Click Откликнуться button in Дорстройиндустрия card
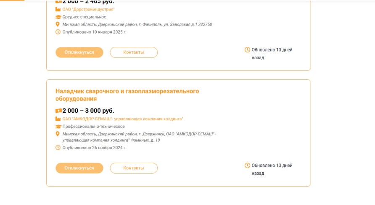375x205 pixels. click(x=79, y=52)
